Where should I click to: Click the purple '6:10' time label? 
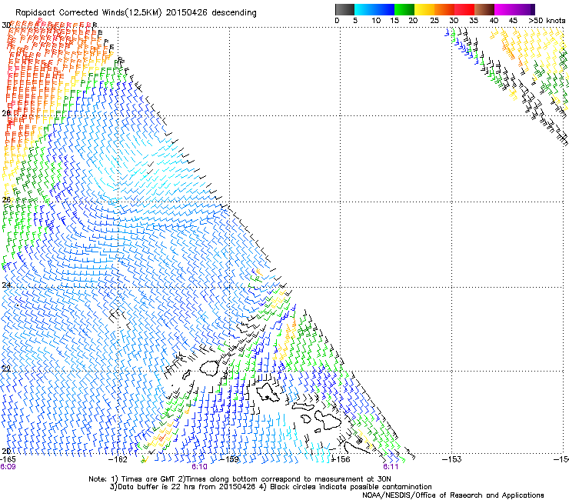pyautogui.click(x=200, y=467)
